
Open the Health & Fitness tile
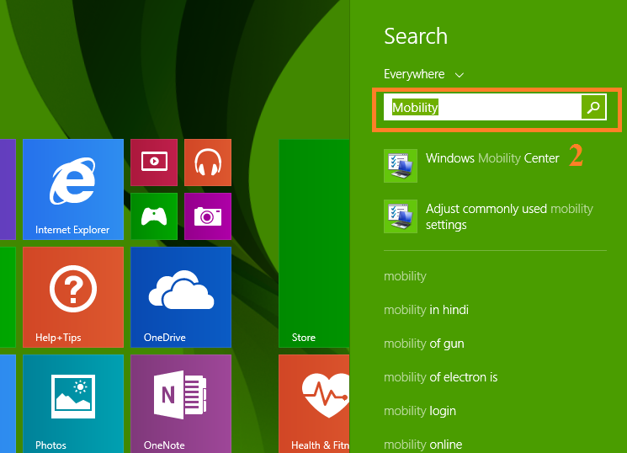pyautogui.click(x=314, y=404)
